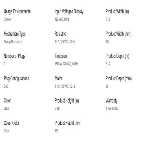Click the Number of Plugs heading
This screenshot has width=141, height=141.
click(x=15, y=56)
